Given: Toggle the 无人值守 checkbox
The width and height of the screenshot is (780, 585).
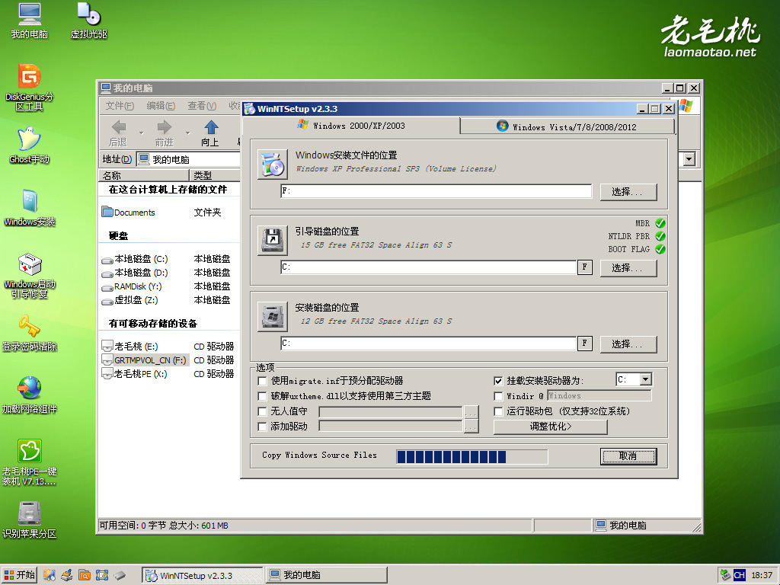Looking at the screenshot, I should 262,411.
